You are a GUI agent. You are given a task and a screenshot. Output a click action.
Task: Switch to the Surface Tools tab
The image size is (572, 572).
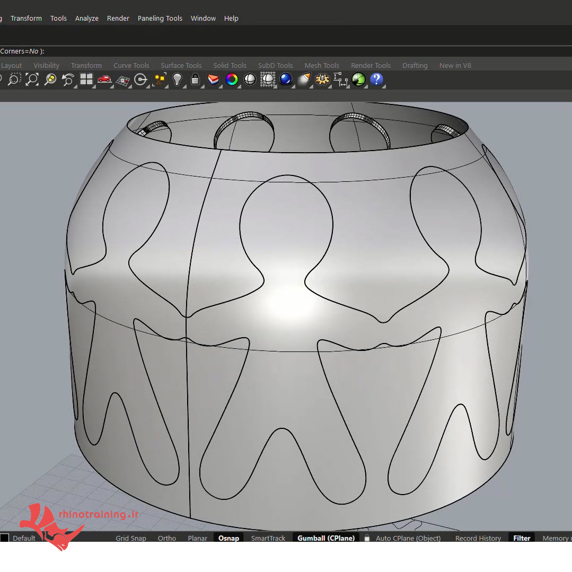181,66
